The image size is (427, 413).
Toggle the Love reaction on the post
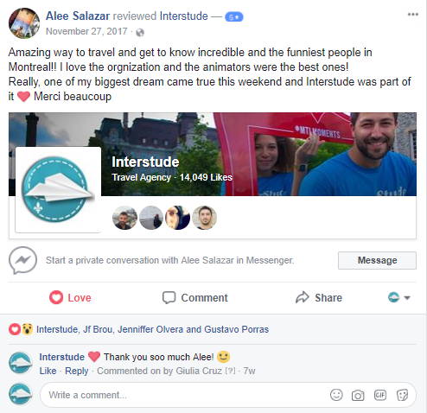click(x=70, y=297)
